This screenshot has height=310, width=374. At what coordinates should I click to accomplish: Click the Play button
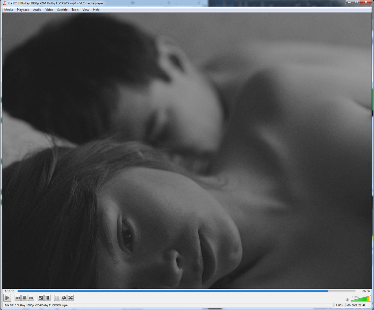point(7,298)
